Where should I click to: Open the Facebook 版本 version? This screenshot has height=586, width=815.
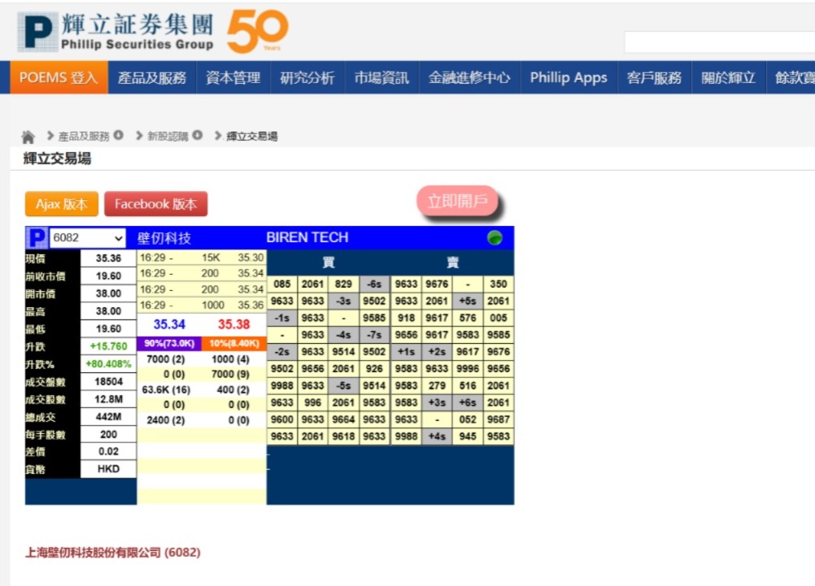click(156, 204)
